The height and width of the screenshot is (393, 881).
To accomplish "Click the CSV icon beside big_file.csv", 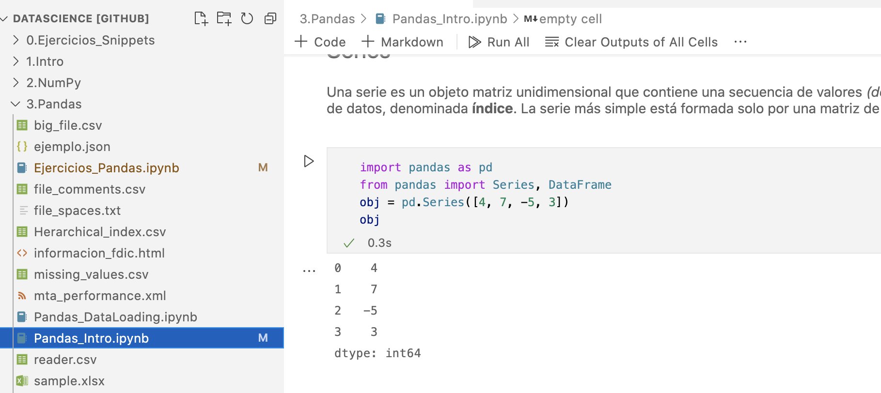I will coord(22,125).
